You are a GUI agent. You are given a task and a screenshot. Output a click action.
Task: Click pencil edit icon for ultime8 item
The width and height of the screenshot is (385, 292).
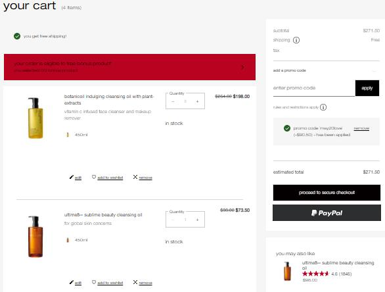[x=72, y=282]
